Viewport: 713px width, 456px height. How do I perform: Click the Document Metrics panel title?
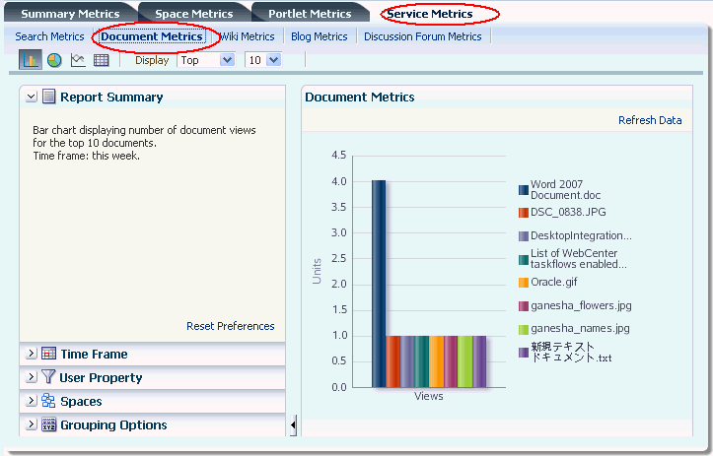(x=359, y=97)
